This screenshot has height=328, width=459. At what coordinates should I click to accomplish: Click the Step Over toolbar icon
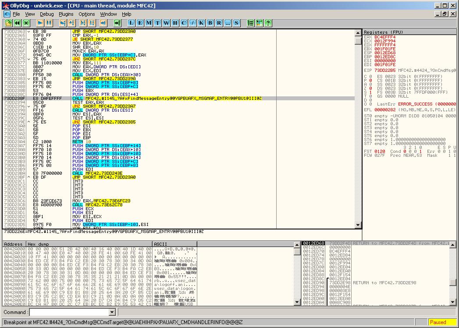[71, 23]
